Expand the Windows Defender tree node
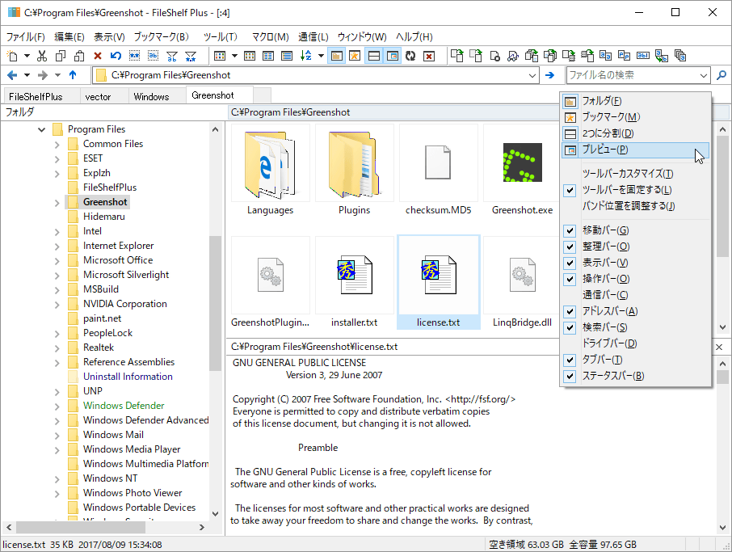 click(x=57, y=407)
